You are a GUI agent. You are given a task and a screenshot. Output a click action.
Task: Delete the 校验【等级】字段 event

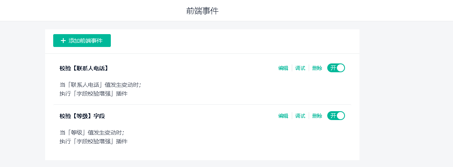coord(317,116)
